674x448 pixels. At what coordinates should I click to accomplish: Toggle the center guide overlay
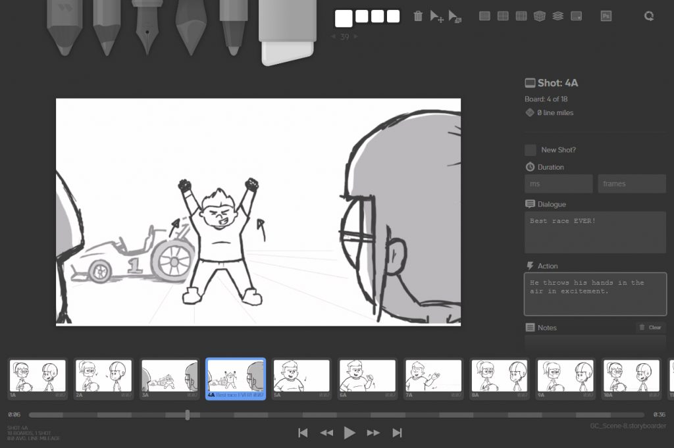503,16
